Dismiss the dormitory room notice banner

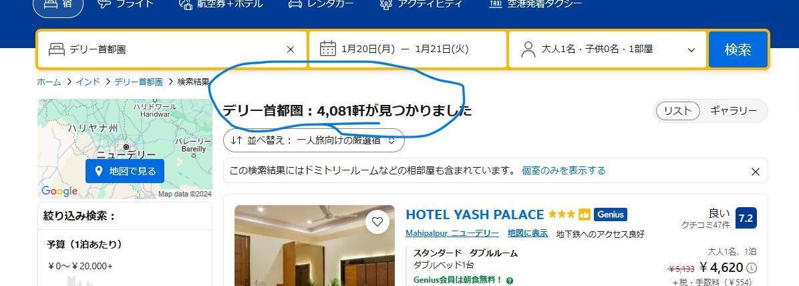(x=755, y=172)
